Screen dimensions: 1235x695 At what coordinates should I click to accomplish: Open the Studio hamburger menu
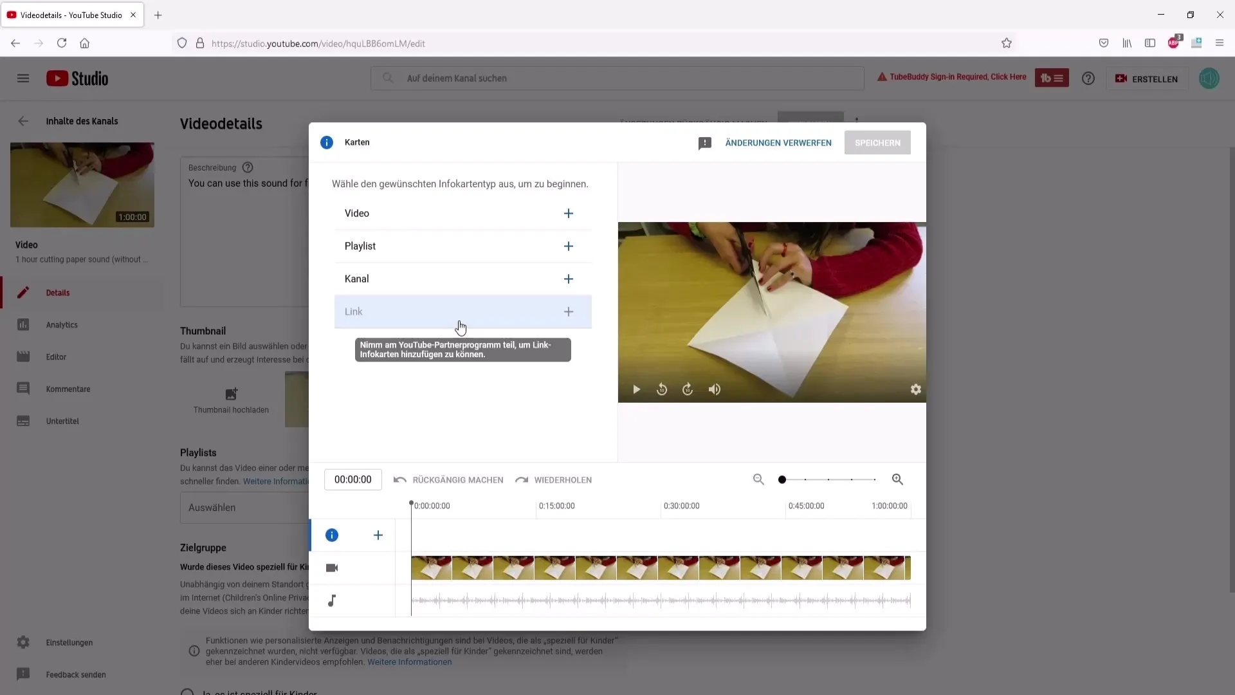click(x=23, y=79)
